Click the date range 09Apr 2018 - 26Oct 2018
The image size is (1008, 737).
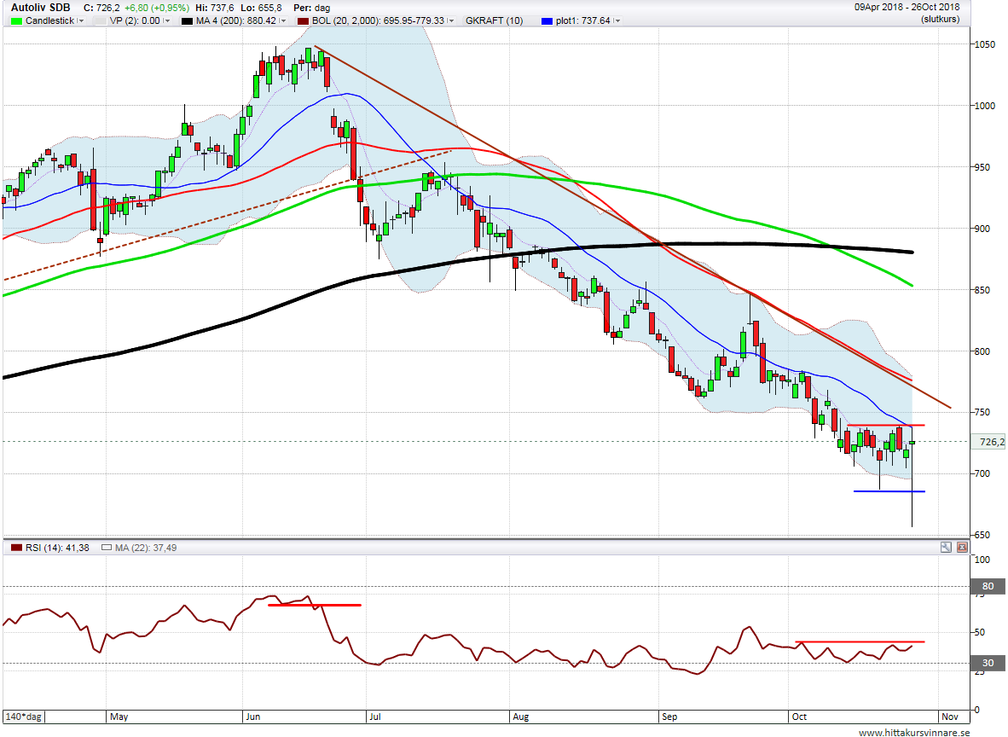(x=907, y=7)
